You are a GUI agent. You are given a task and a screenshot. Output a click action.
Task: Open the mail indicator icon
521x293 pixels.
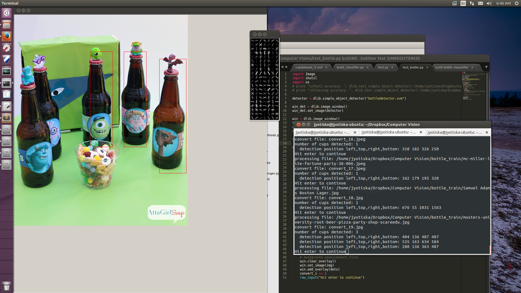[x=480, y=3]
